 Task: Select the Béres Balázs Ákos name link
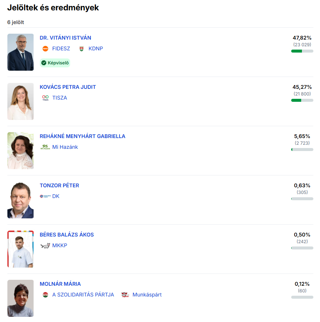pos(66,235)
